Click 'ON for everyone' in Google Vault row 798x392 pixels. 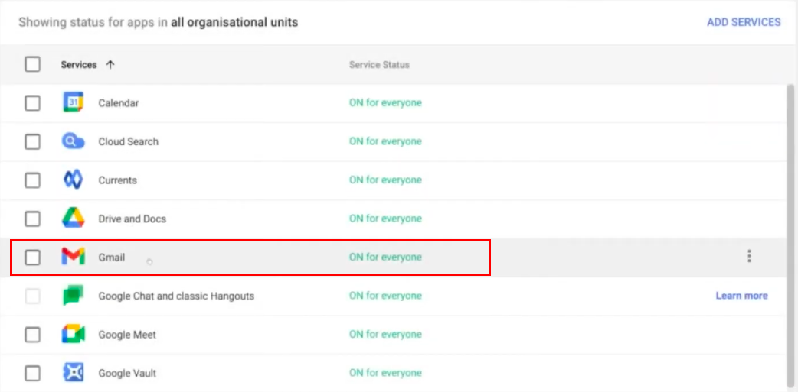[x=385, y=373]
